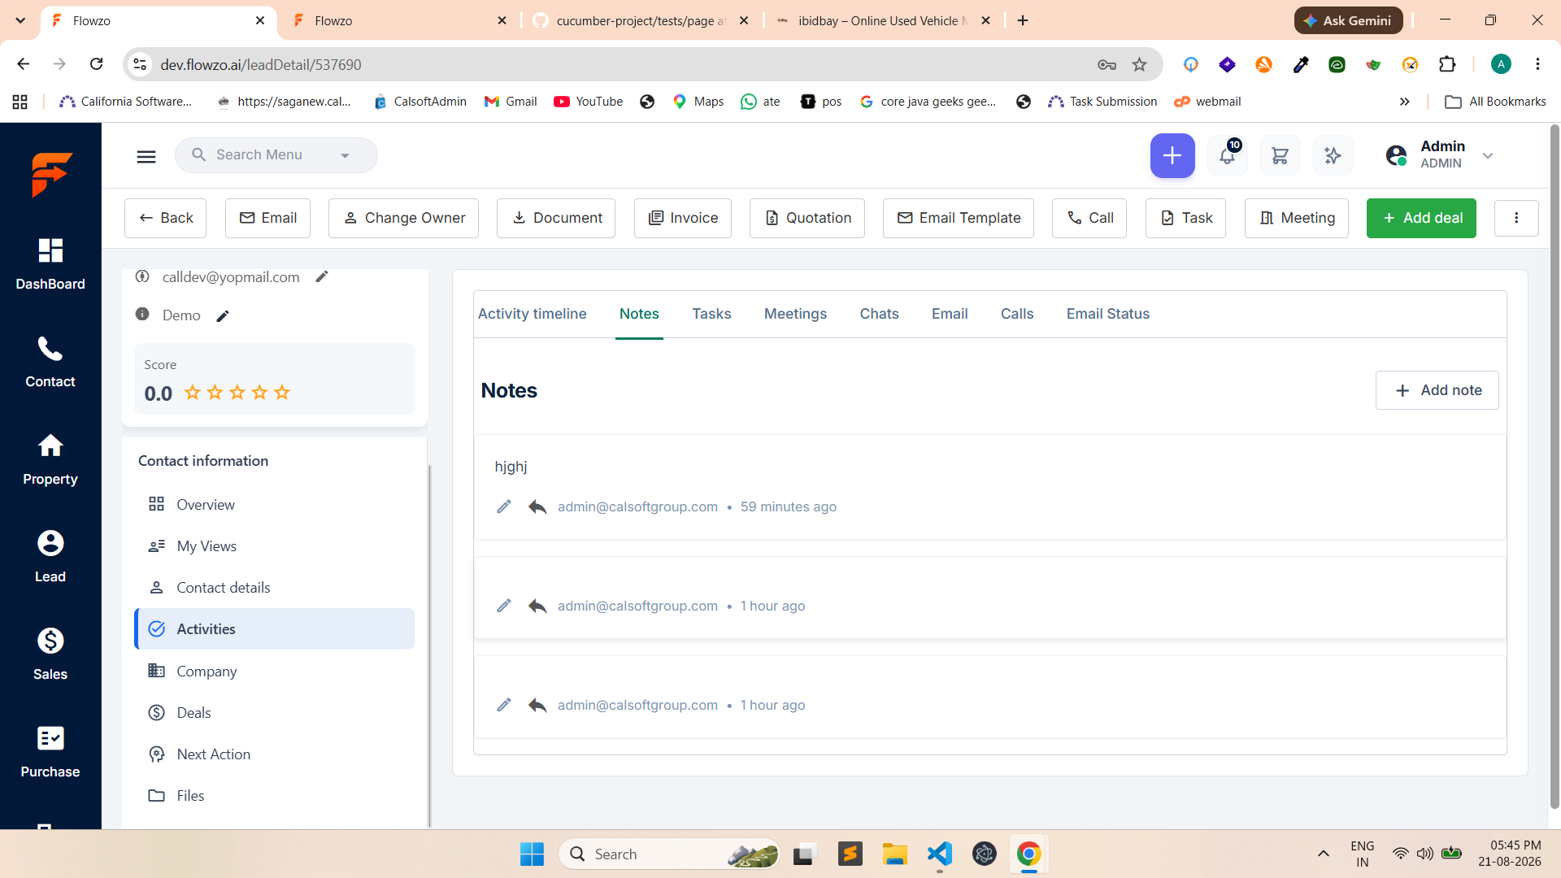This screenshot has height=878, width=1561.
Task: Expand the Admin profile dropdown chevron
Action: point(1488,155)
